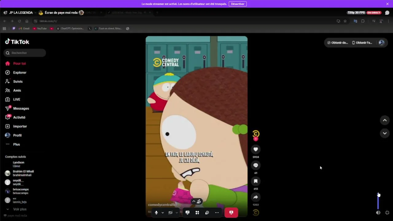Open the microphone options dropdown arrow

point(163,212)
